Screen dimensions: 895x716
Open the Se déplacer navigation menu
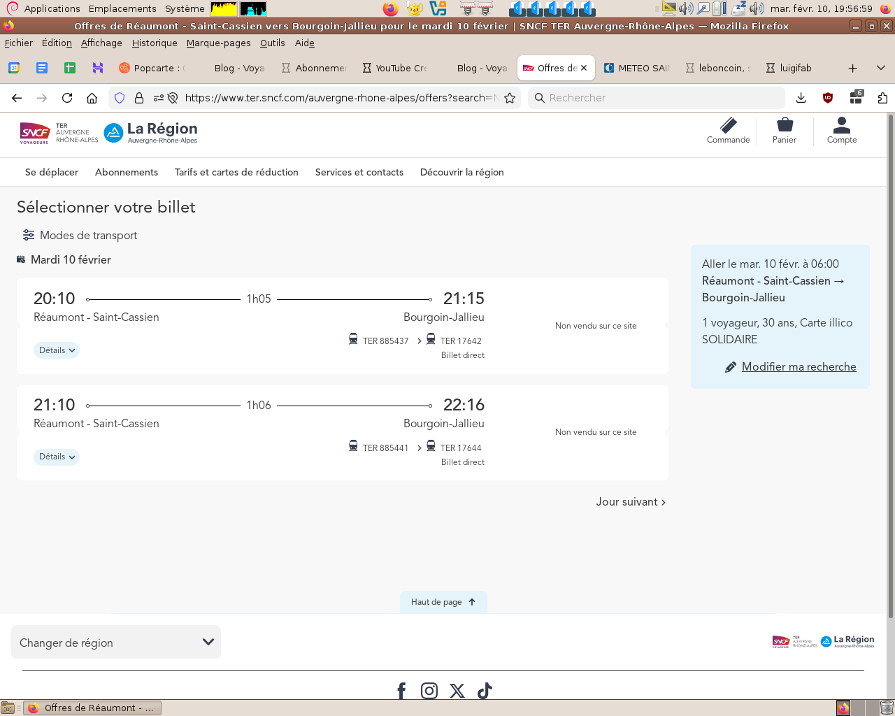pyautogui.click(x=52, y=172)
